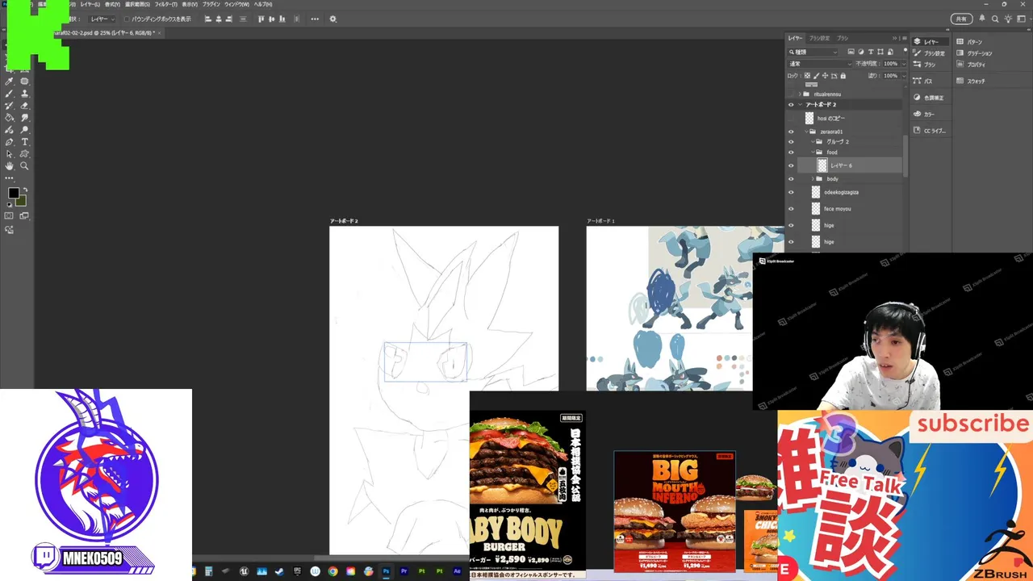1033x581 pixels.
Task: Select the Hand tool
Action: click(x=10, y=166)
